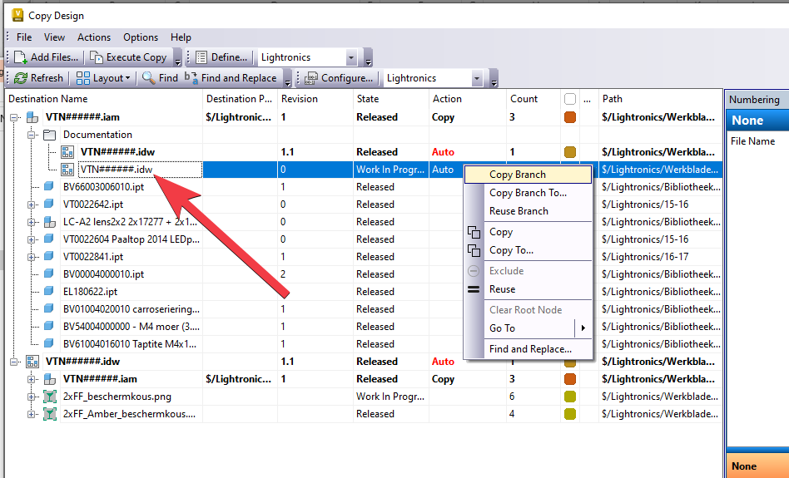Screen dimensions: 789x478
Task: Sort by the Revision column header
Action: click(315, 99)
